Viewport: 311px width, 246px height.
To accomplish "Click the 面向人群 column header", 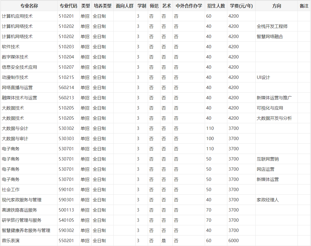I will tap(125, 6).
